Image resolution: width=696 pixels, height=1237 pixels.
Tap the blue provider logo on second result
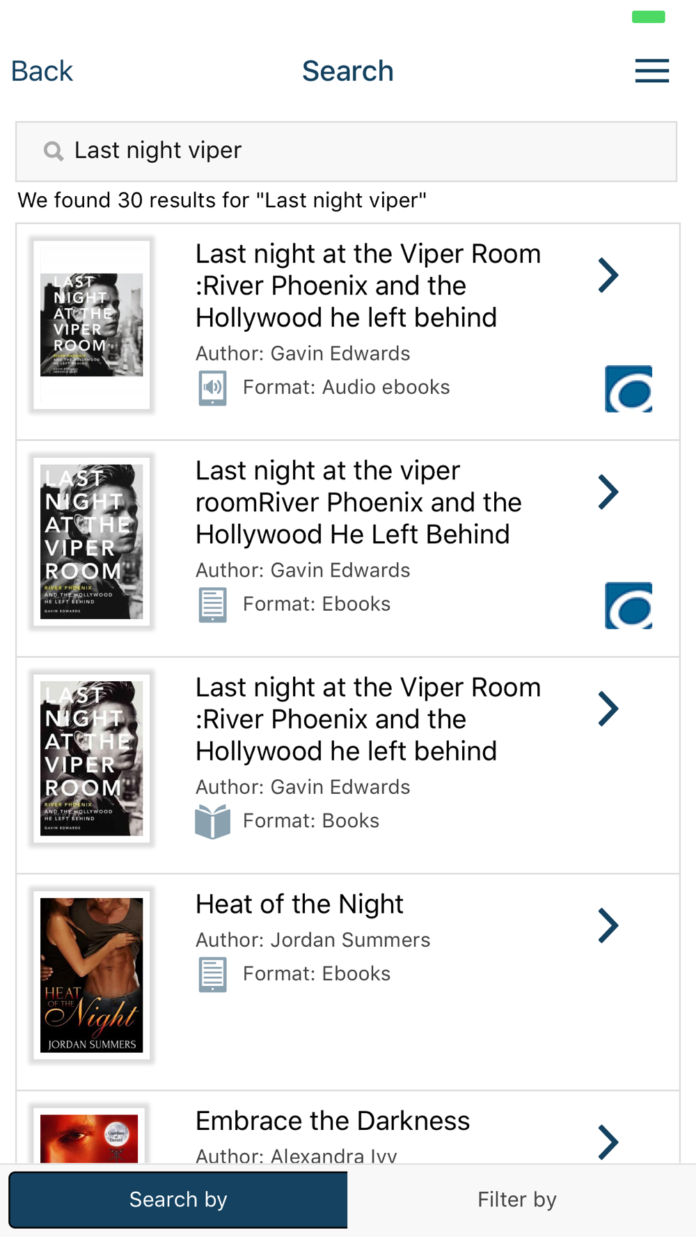point(628,606)
